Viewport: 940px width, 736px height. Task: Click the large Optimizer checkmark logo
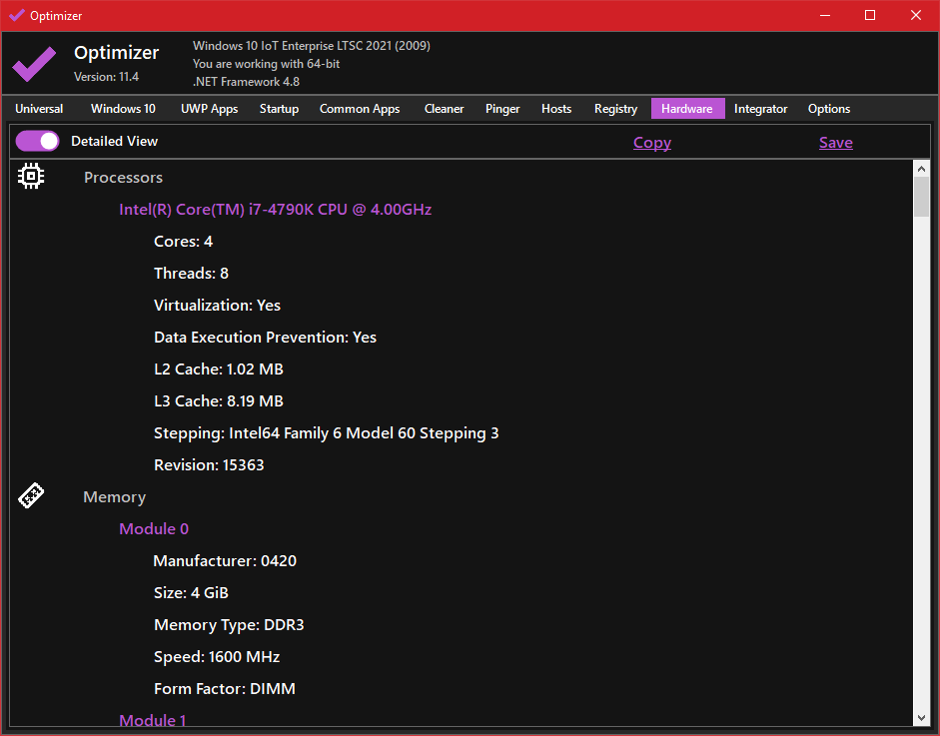coord(34,64)
